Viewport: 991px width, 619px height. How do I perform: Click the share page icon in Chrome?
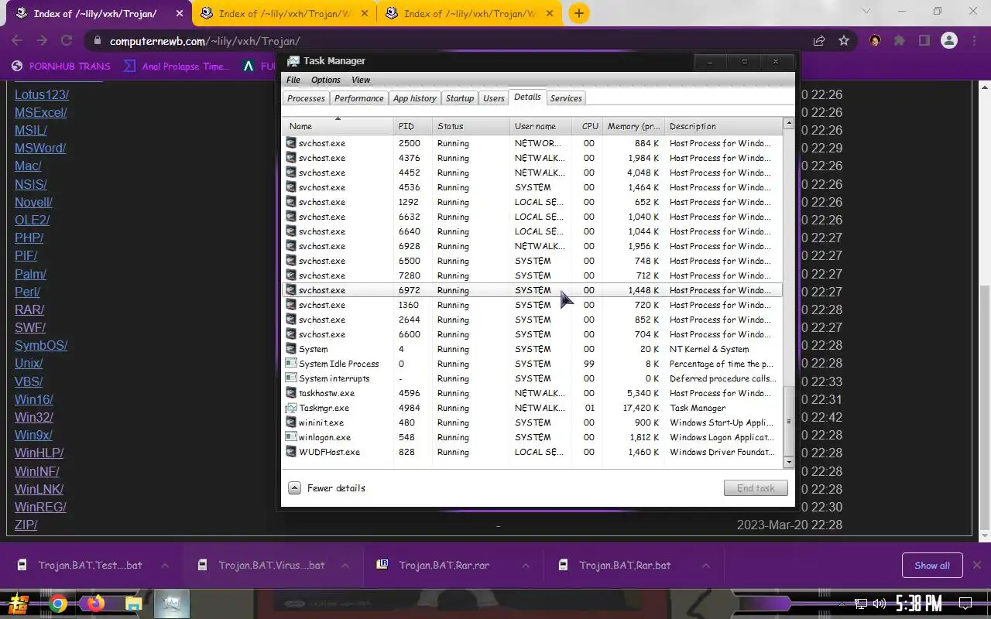(819, 40)
